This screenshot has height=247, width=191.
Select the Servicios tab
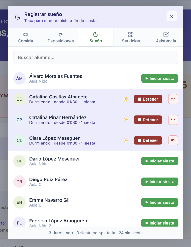tap(131, 38)
